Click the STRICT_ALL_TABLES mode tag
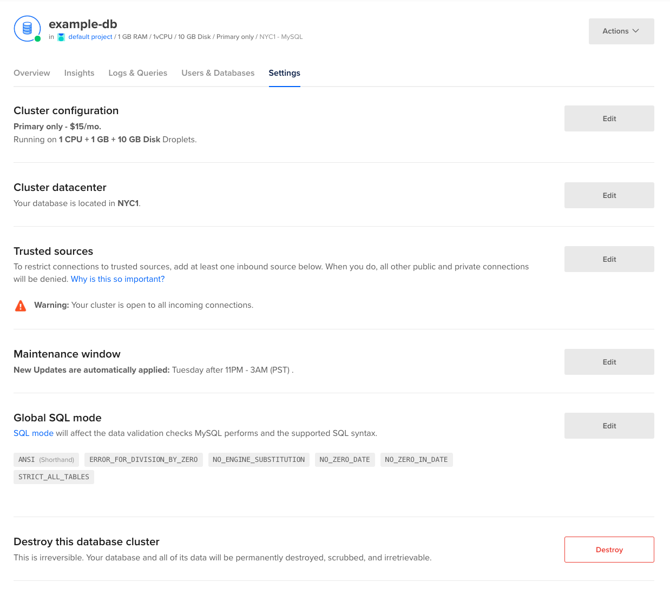 [54, 477]
